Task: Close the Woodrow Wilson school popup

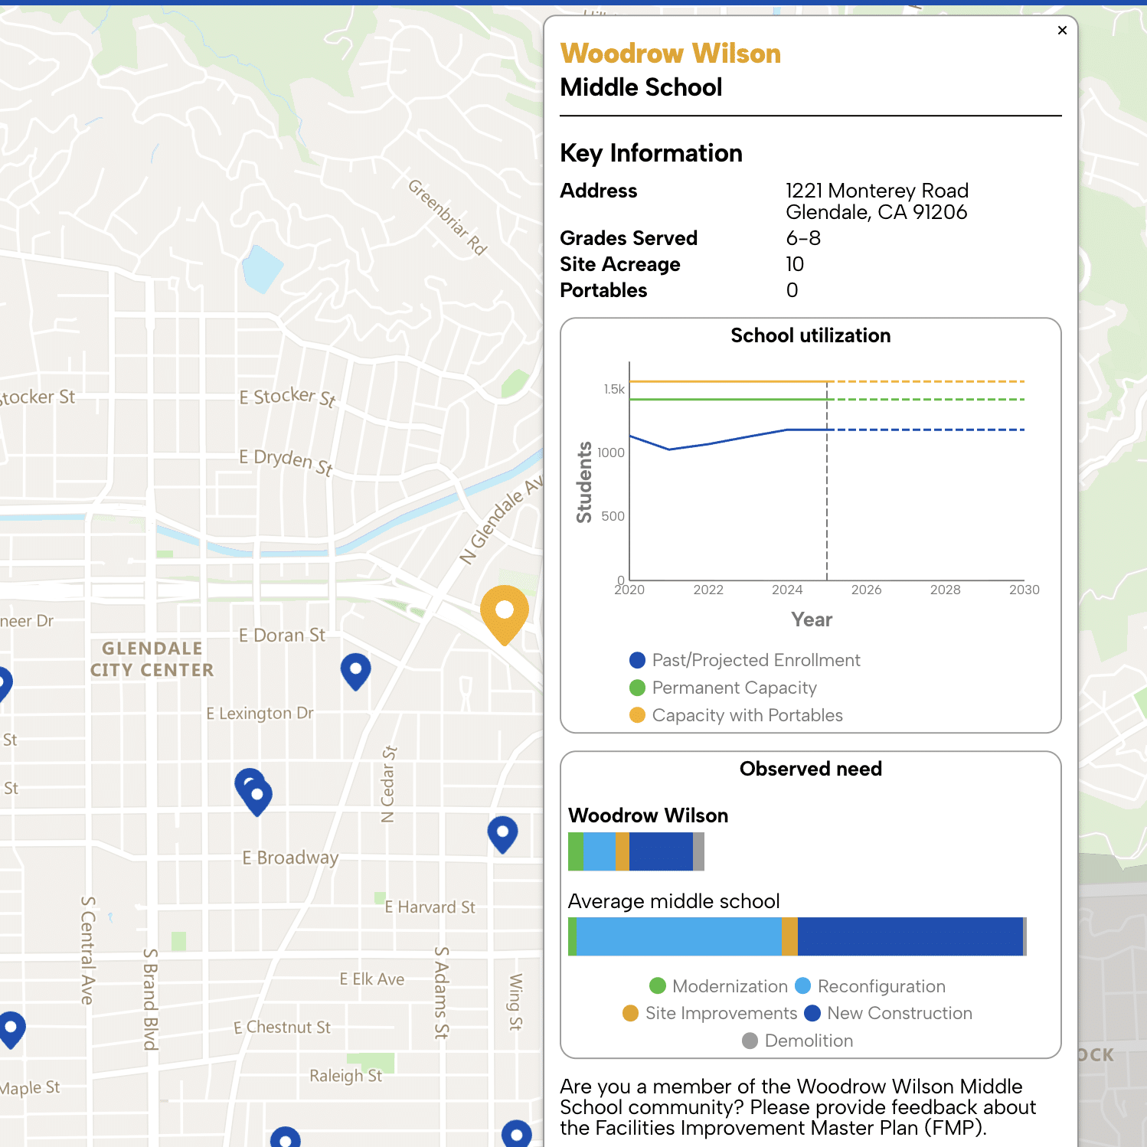Action: point(1061,31)
